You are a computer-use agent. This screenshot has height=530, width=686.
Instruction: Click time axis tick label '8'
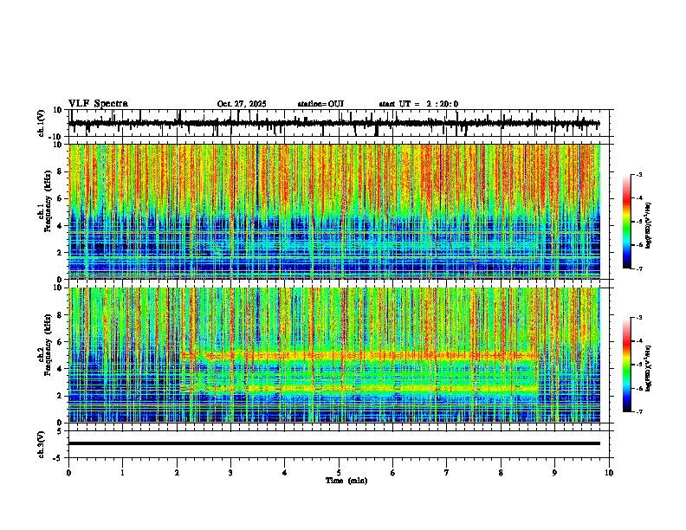point(501,473)
